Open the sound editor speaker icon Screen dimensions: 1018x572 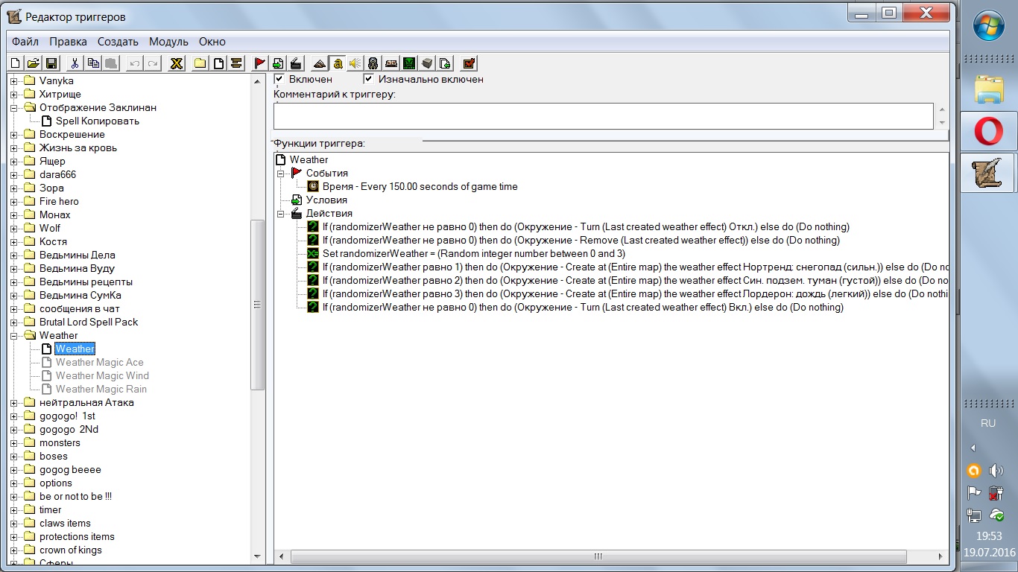(x=355, y=63)
